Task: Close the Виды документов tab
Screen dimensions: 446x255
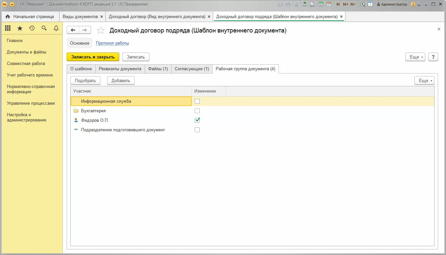Action: [x=101, y=16]
